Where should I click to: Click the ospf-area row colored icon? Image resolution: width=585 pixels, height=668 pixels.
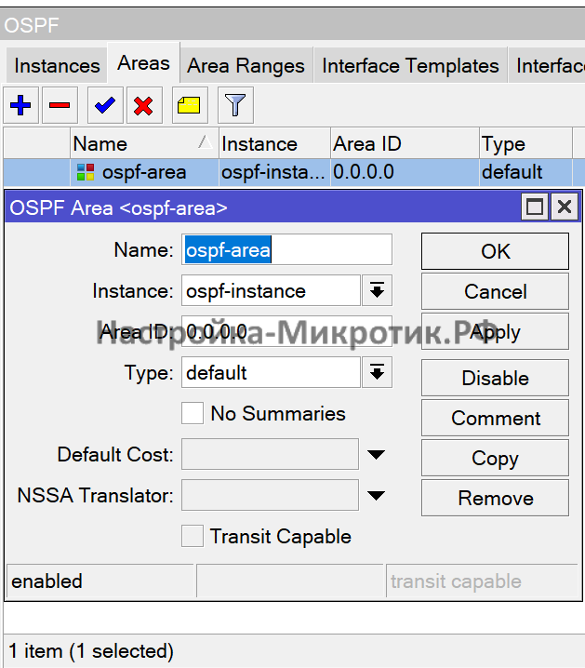[x=86, y=172]
